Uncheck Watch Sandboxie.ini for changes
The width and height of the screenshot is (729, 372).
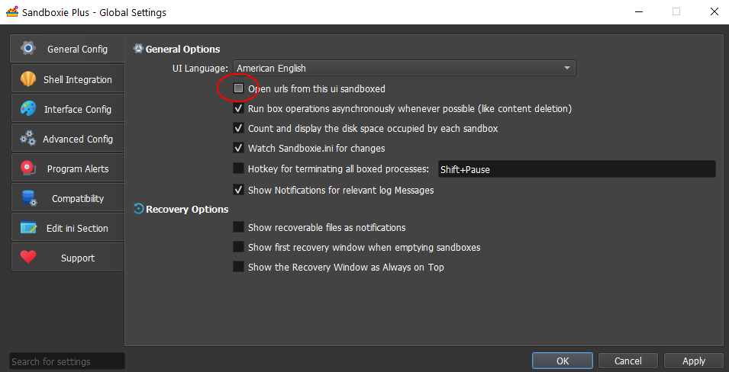pyautogui.click(x=238, y=148)
